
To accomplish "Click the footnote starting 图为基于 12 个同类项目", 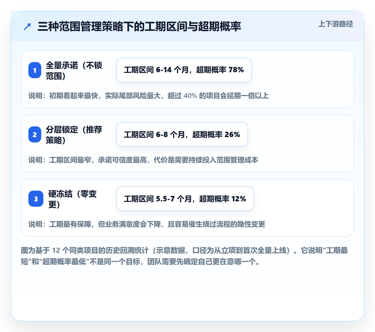I will click(x=185, y=256).
